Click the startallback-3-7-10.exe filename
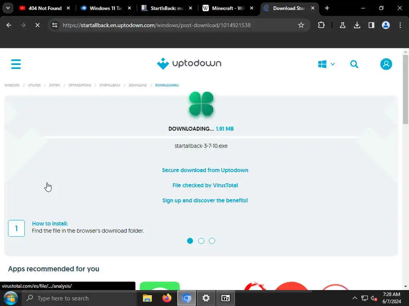The height and width of the screenshot is (306, 409). (x=201, y=146)
